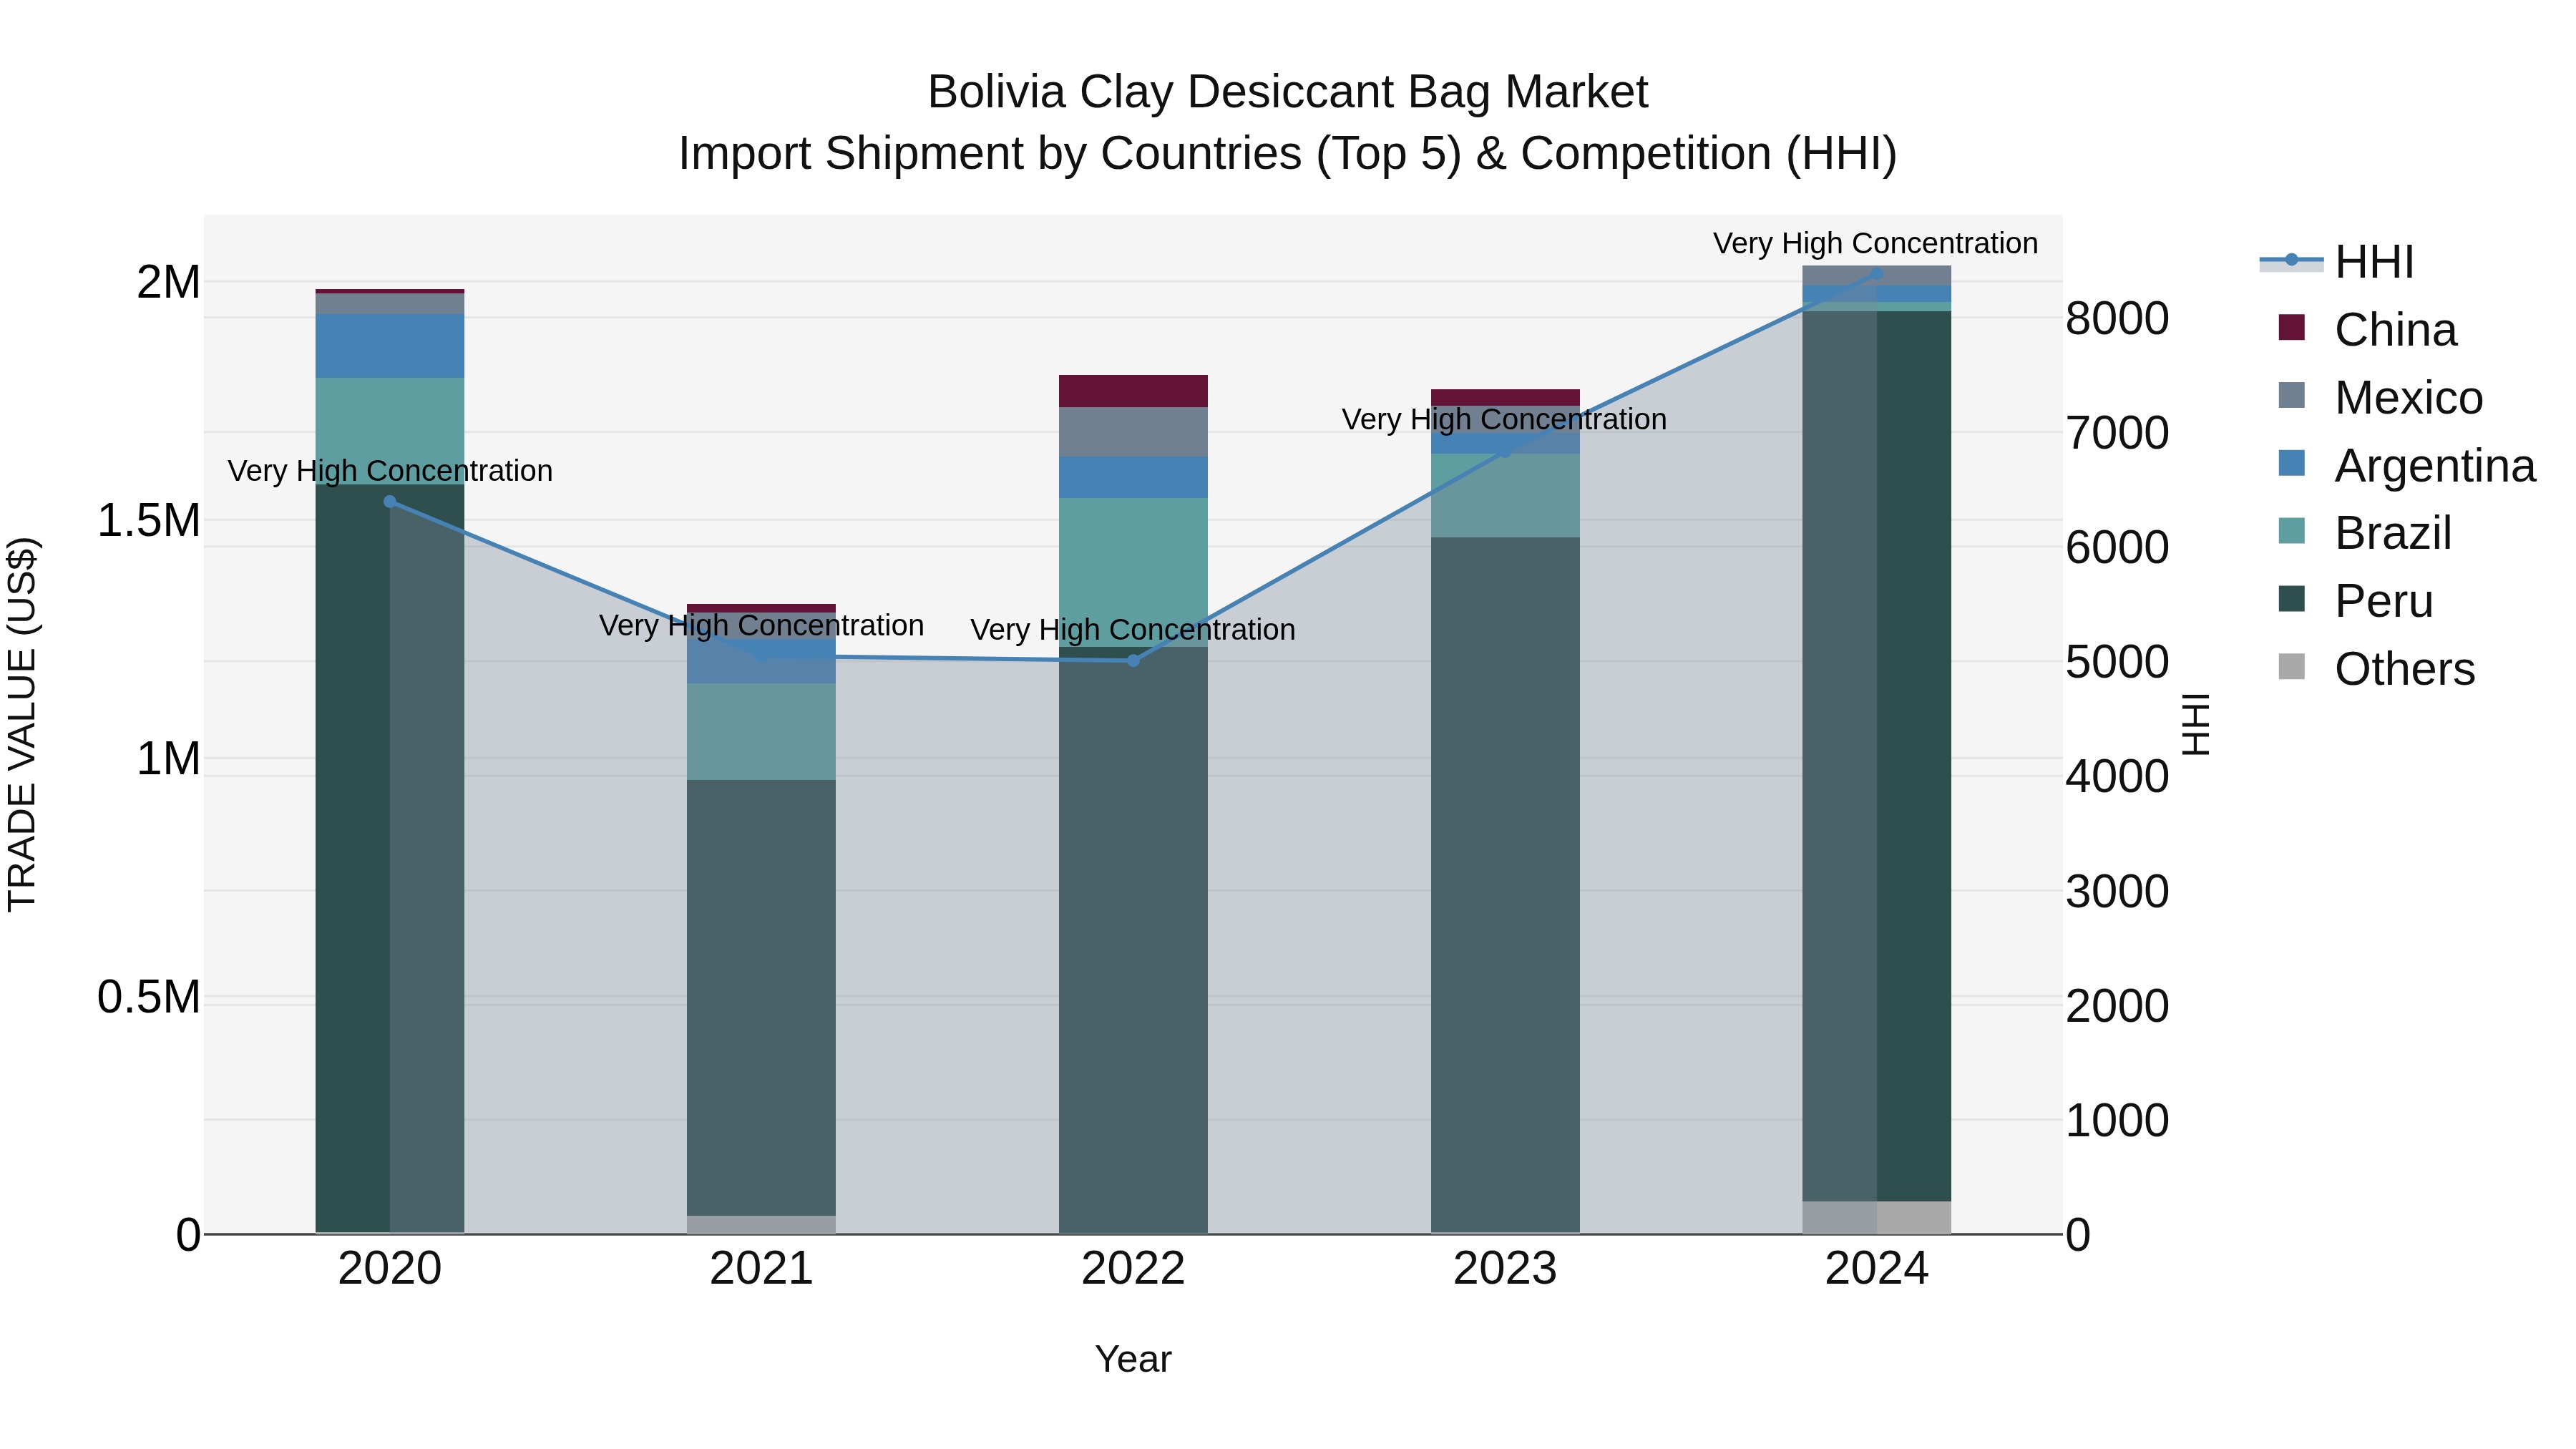
Task: Toggle the China legend entry
Action: point(2367,330)
